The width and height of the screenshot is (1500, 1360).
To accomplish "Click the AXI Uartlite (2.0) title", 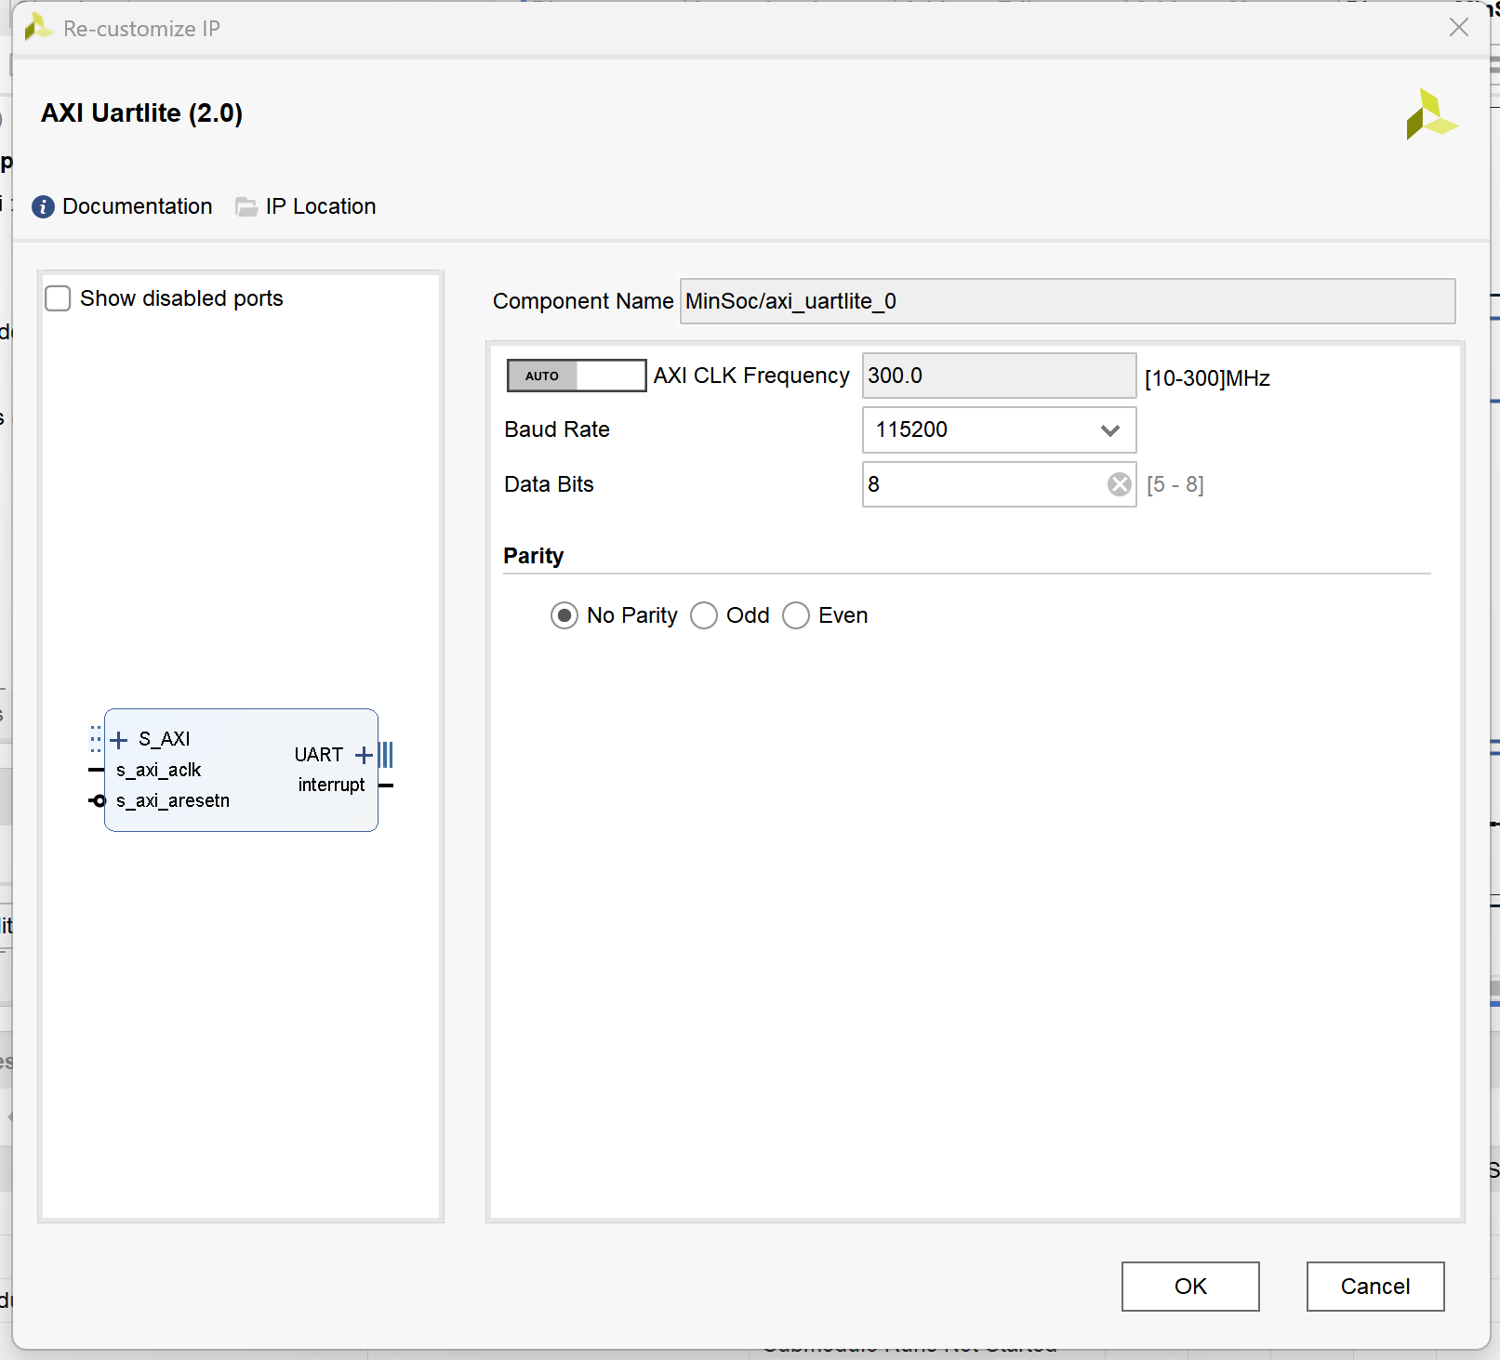I will pyautogui.click(x=142, y=113).
